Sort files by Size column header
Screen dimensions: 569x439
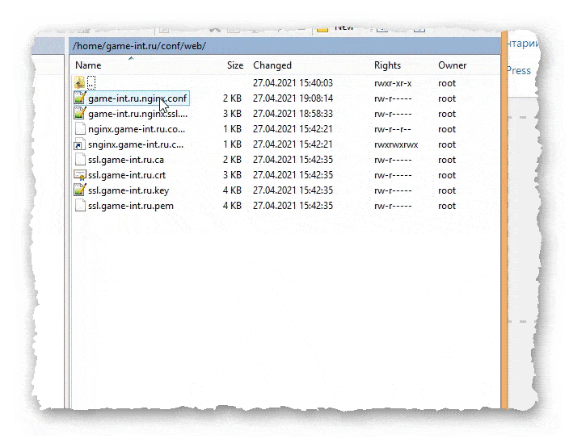pos(235,65)
